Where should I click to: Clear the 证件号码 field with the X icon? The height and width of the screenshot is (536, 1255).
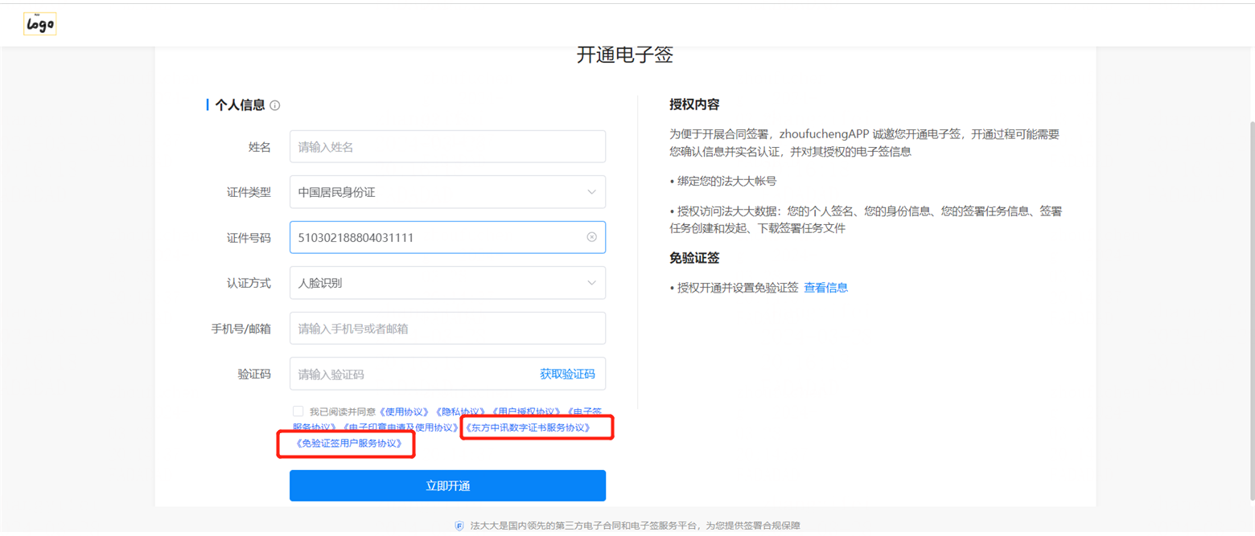(591, 237)
